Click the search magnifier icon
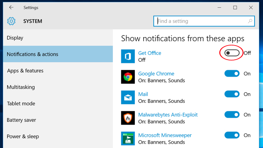 (250, 21)
